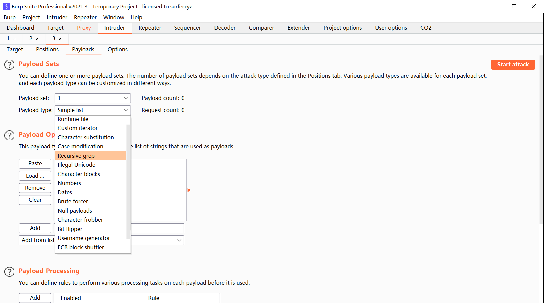The image size is (544, 303).
Task: Click the Remove payload button
Action: (35, 188)
